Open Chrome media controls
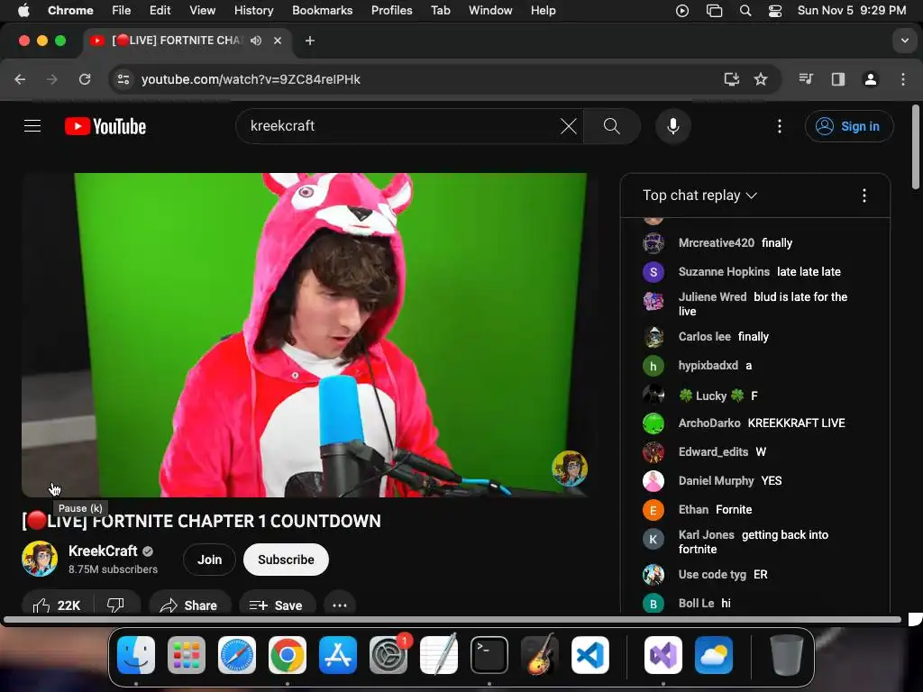The height and width of the screenshot is (692, 923). [x=806, y=79]
